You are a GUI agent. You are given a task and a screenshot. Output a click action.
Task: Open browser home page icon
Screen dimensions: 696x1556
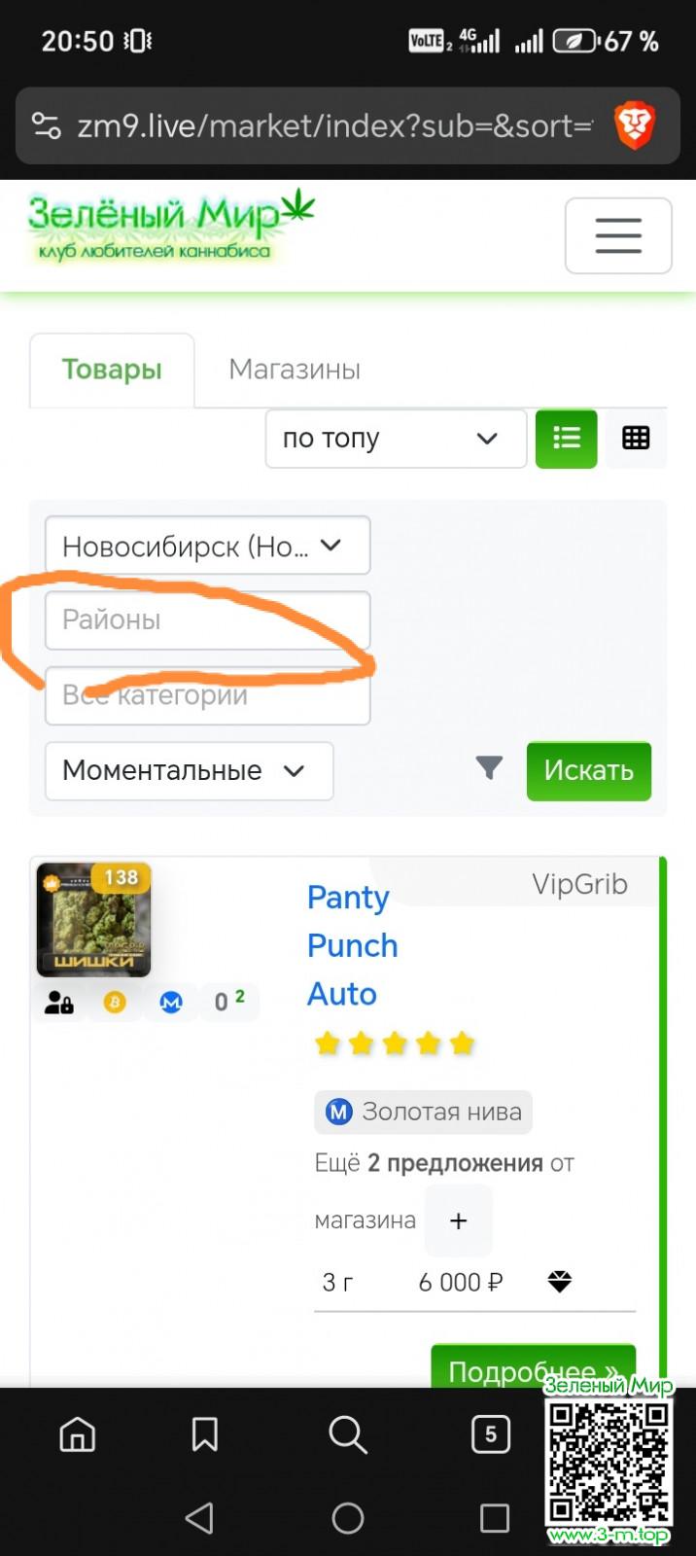78,1433
